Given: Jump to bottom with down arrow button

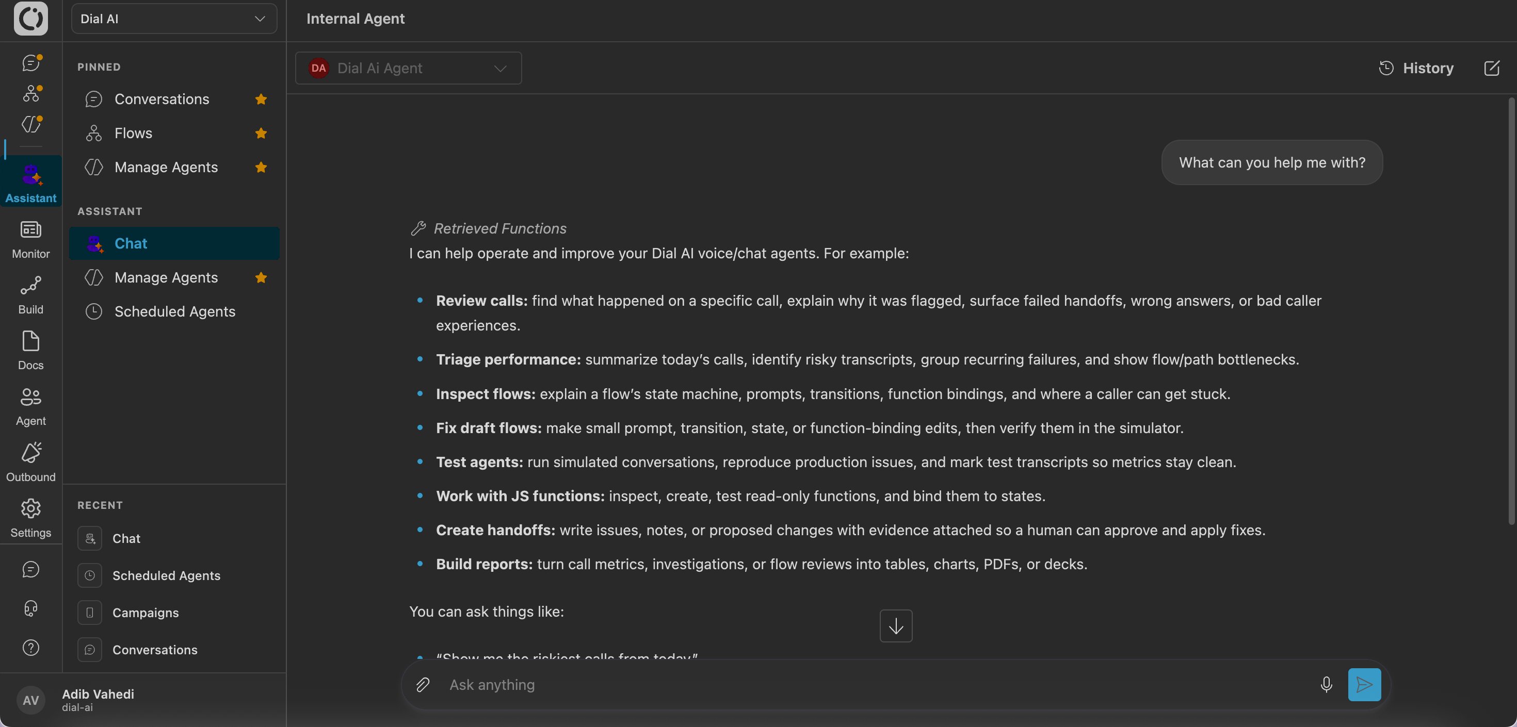Looking at the screenshot, I should [896, 626].
